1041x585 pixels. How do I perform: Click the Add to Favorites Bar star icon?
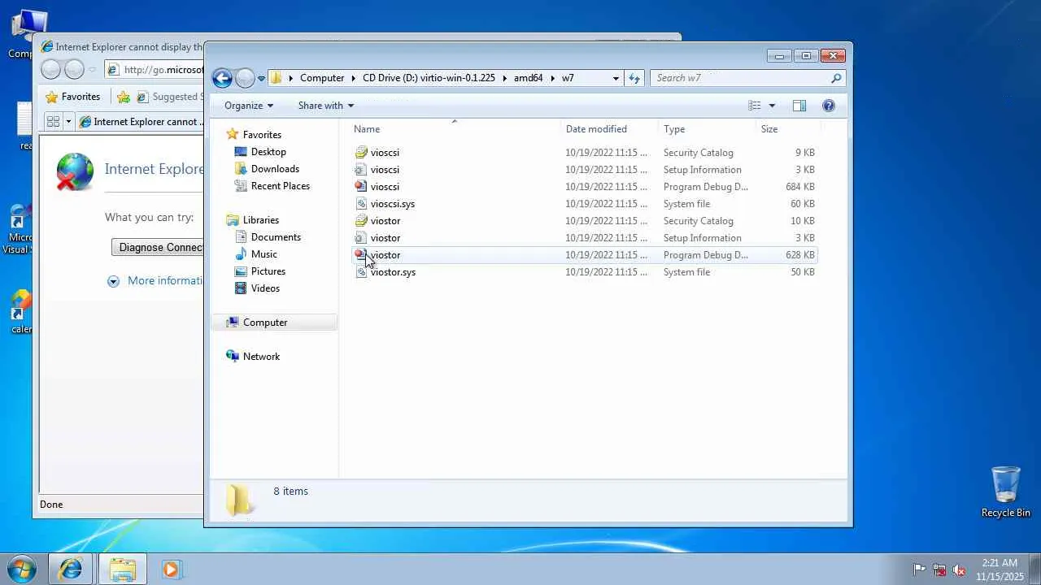coord(124,97)
